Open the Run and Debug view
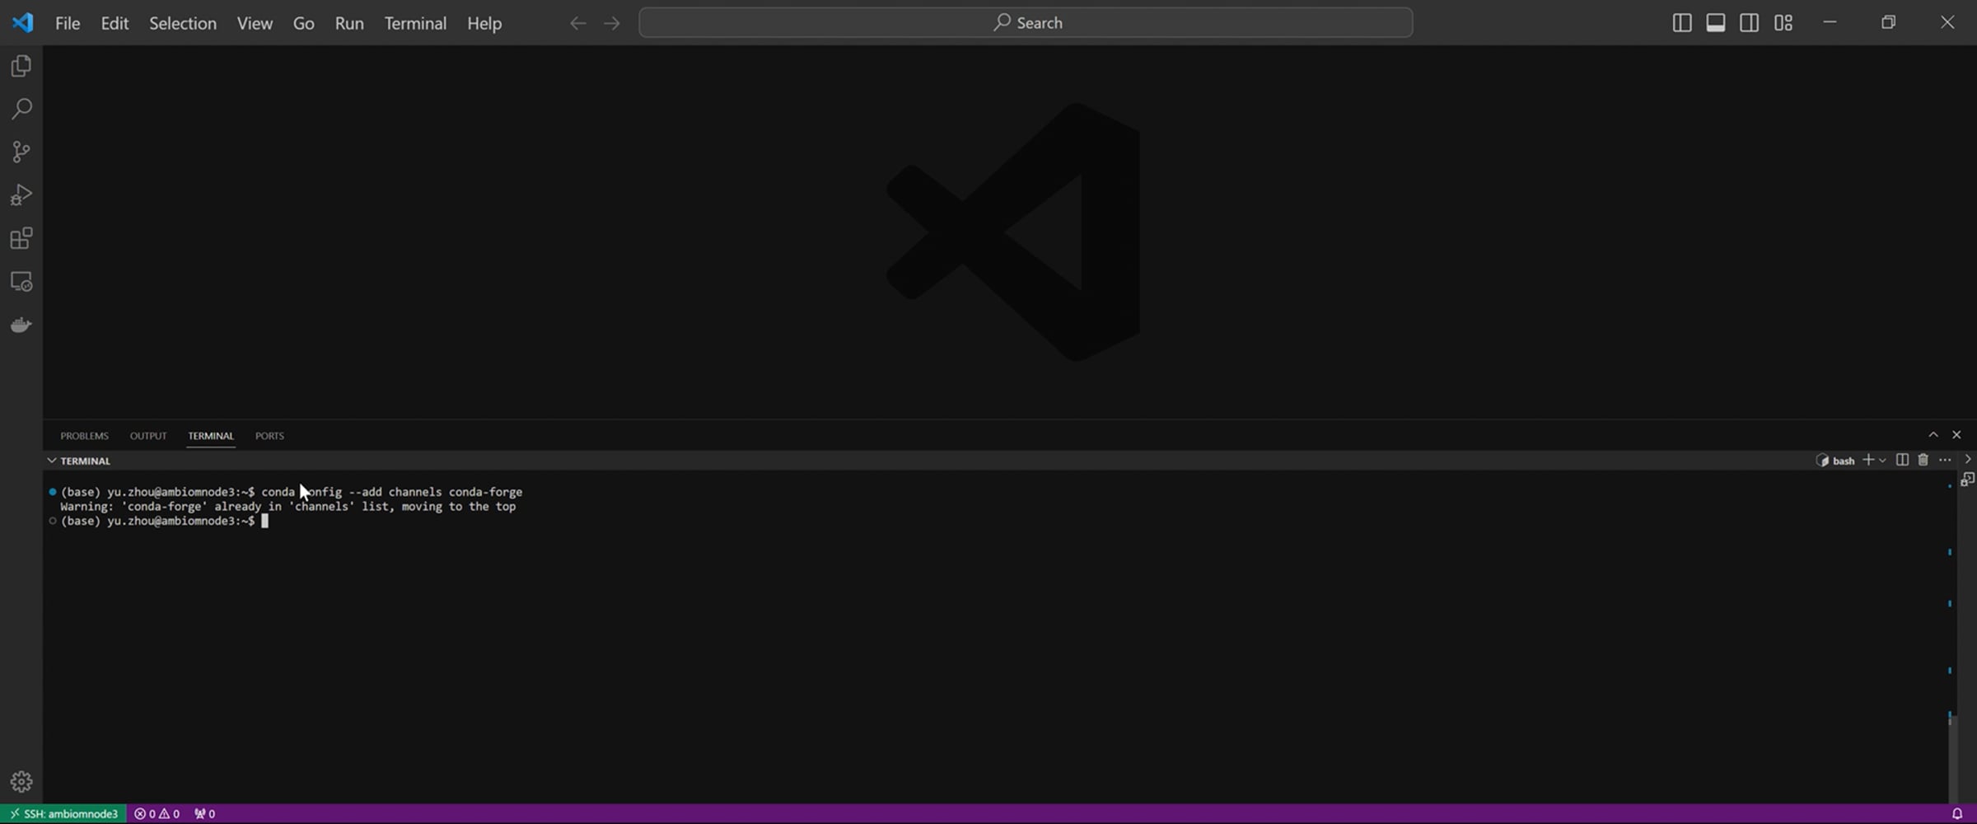The height and width of the screenshot is (824, 1977). point(21,195)
